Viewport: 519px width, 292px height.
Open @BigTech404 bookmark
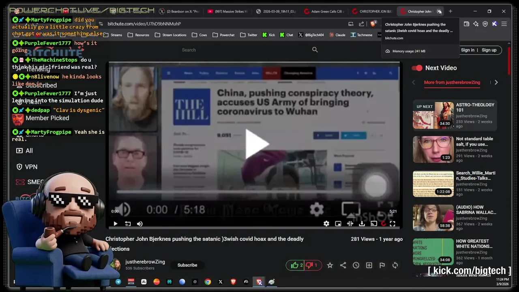(311, 35)
